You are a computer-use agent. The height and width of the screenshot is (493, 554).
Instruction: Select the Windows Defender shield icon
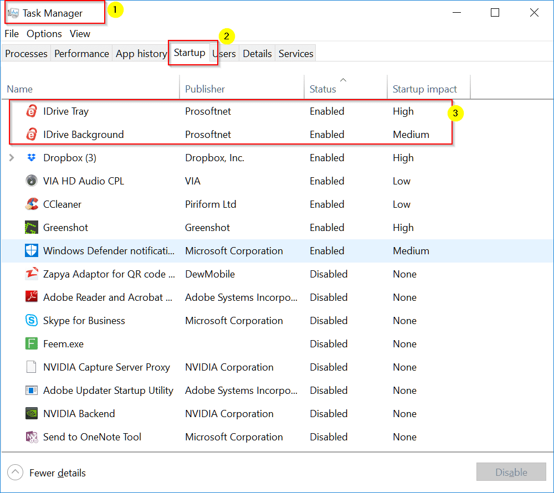32,251
